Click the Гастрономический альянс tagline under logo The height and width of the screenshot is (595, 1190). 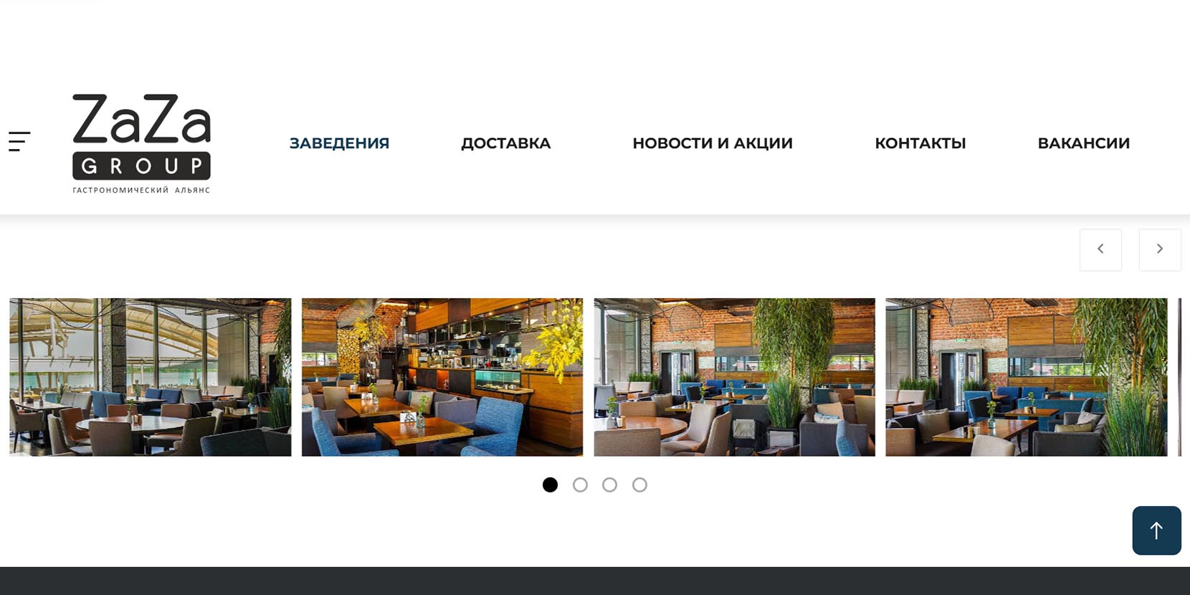(x=141, y=190)
